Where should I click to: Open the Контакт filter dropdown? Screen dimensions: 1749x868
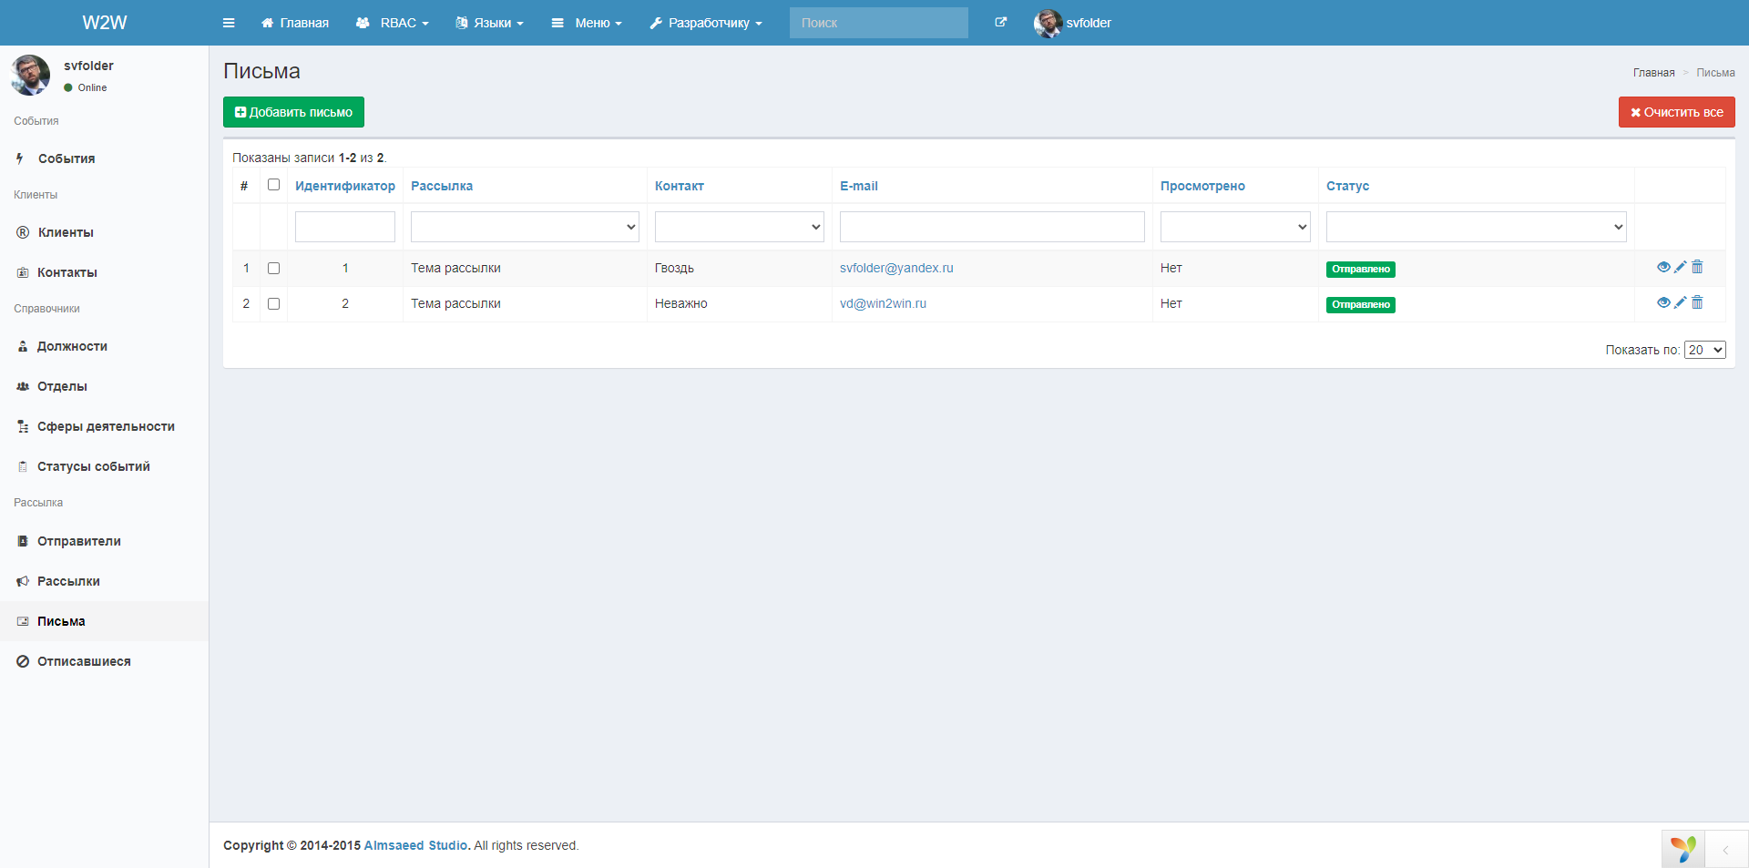coord(739,227)
